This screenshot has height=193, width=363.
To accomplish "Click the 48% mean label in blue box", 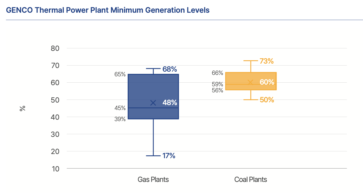I will (x=170, y=103).
